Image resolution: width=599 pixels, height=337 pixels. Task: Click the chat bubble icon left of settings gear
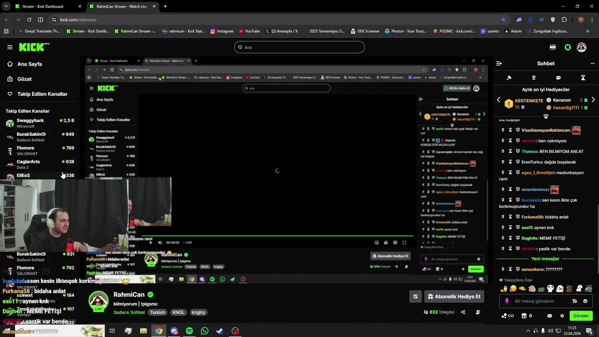coord(549,316)
